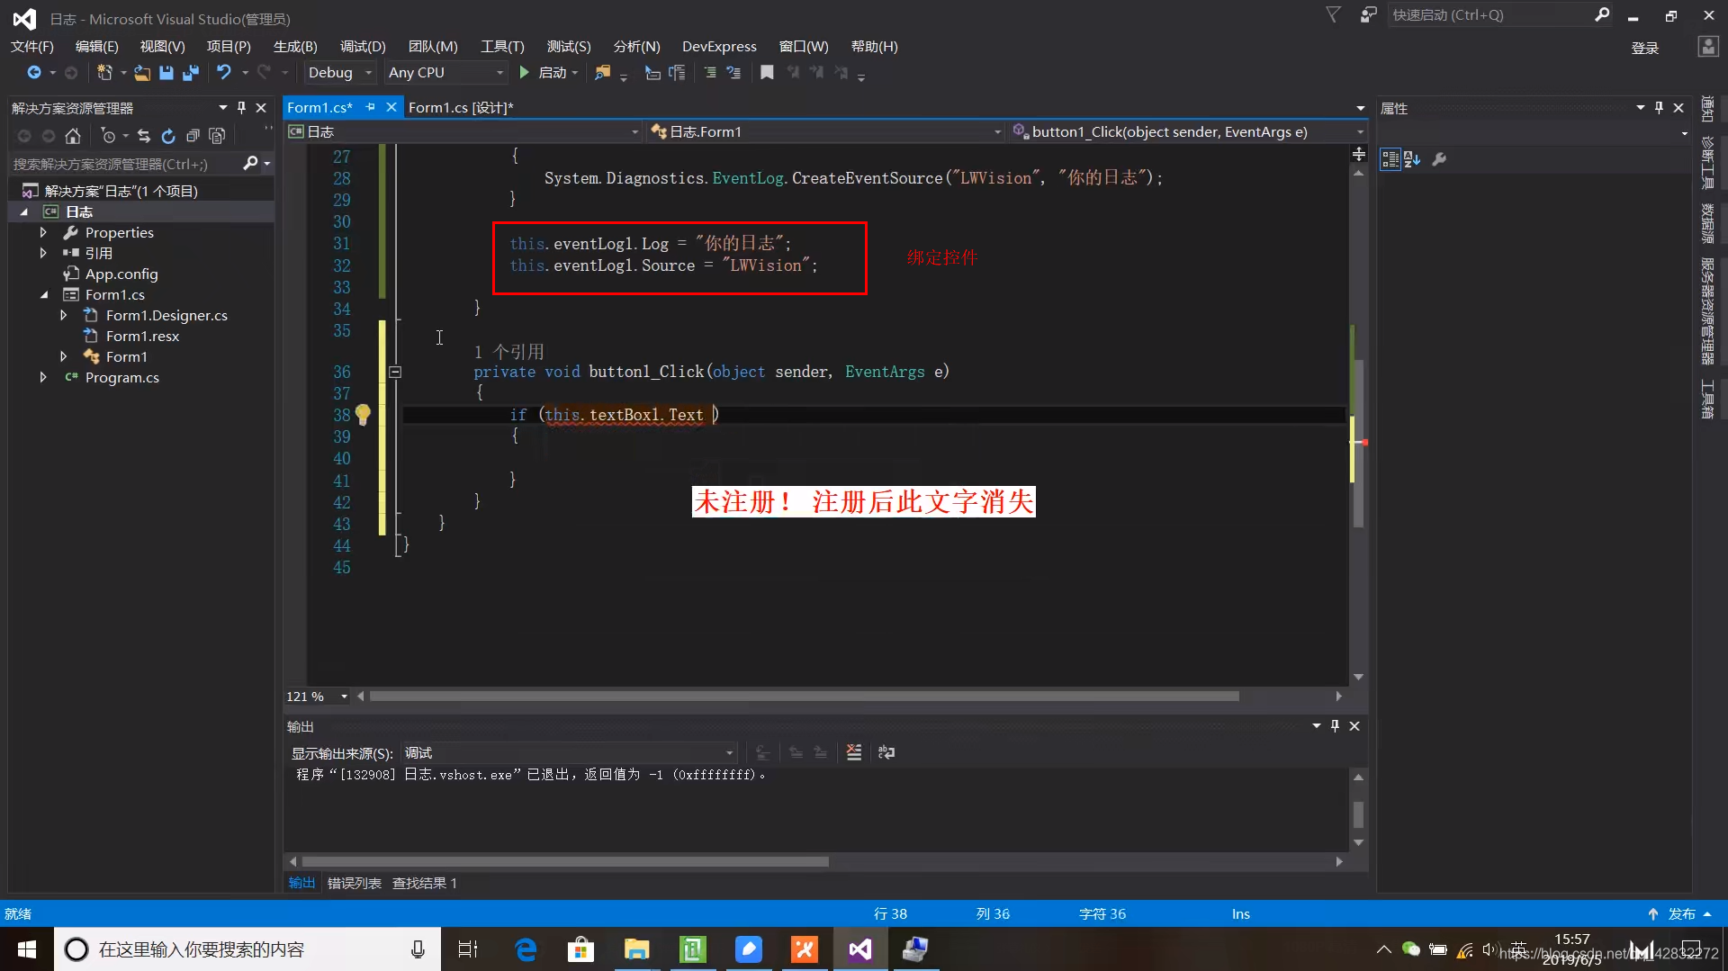Click the Navigate Backward toolbar arrow
Screen dimensions: 1728x971
pyautogui.click(x=34, y=72)
